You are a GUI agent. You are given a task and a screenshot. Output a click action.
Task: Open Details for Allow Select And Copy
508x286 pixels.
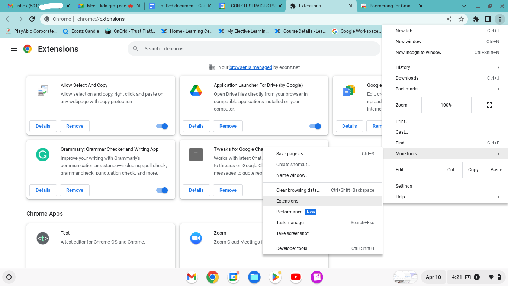(43, 126)
